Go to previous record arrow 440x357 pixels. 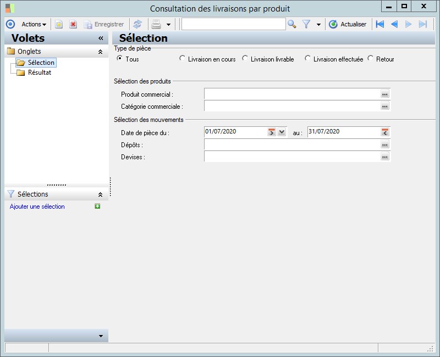tap(394, 24)
